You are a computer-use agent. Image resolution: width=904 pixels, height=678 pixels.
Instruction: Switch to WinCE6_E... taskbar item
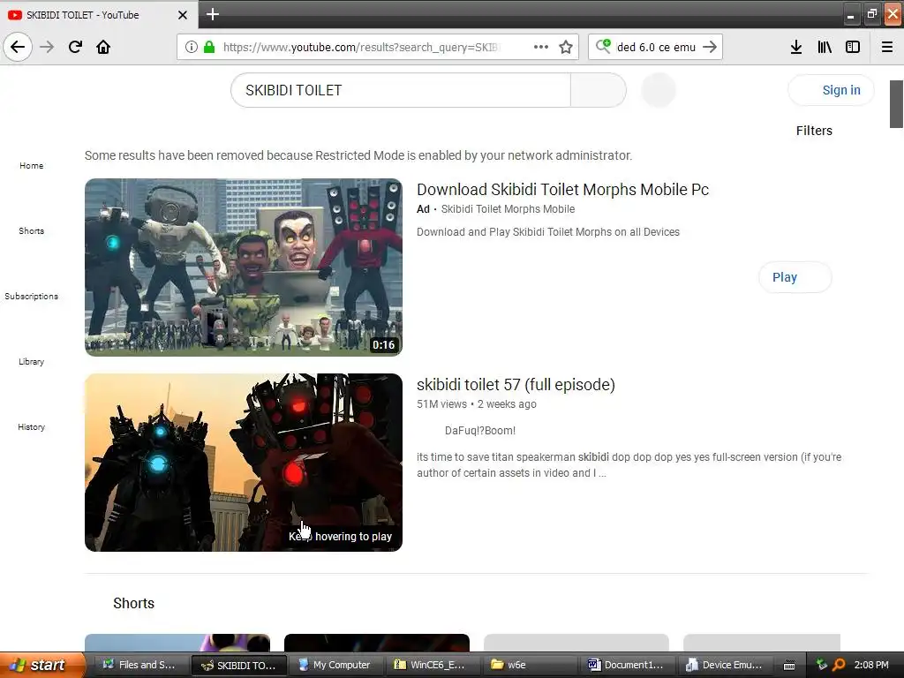point(433,665)
